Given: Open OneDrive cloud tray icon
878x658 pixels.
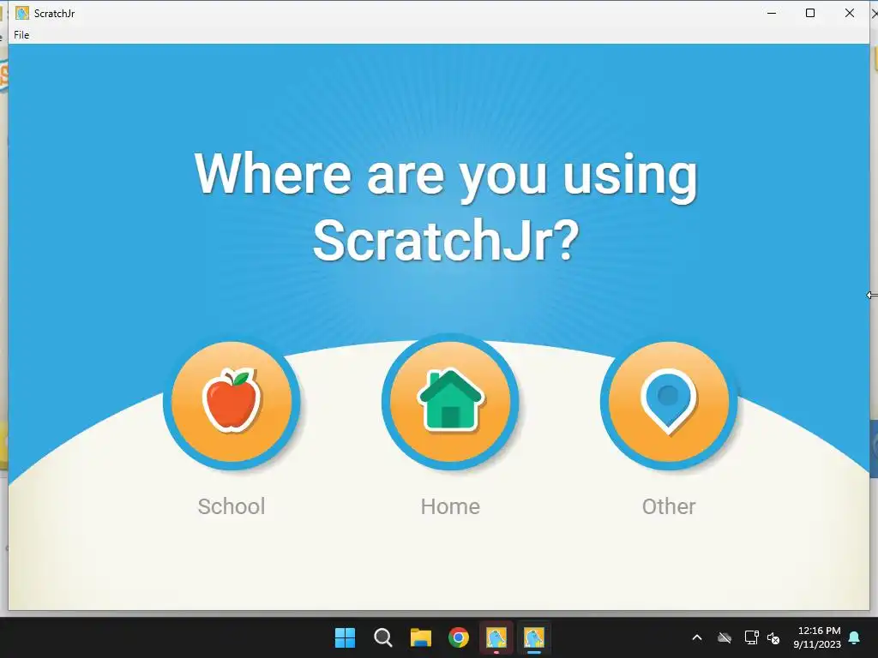Looking at the screenshot, I should coord(725,637).
